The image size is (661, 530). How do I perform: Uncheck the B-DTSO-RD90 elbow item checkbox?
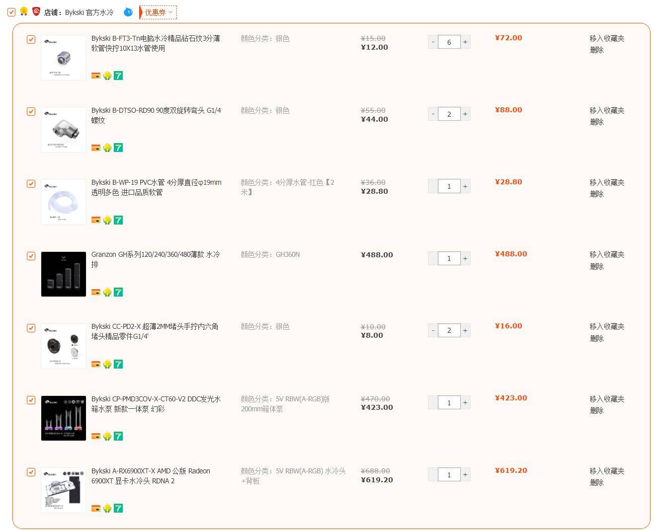31,111
